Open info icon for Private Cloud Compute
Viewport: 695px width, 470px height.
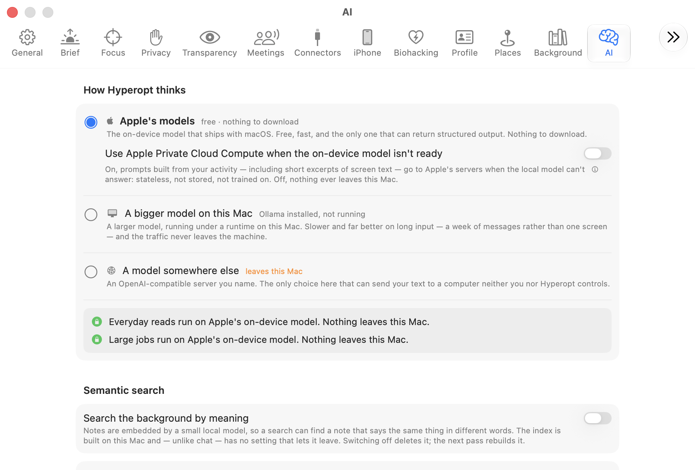(x=595, y=169)
